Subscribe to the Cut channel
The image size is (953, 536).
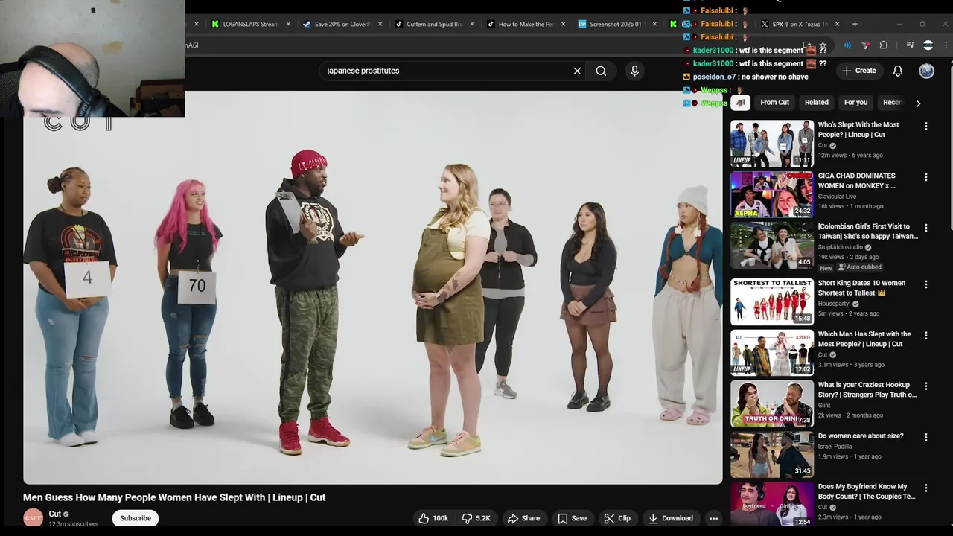click(136, 518)
